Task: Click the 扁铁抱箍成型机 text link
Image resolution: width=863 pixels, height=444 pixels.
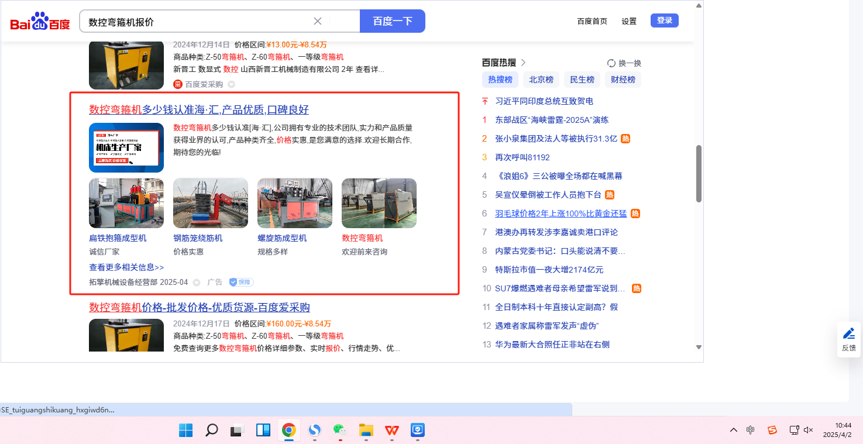Action: tap(118, 238)
